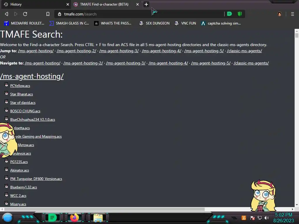Navigate to /ms-agent-hosting-4/ directory
The width and height of the screenshot is (299, 224).
coord(168,63)
